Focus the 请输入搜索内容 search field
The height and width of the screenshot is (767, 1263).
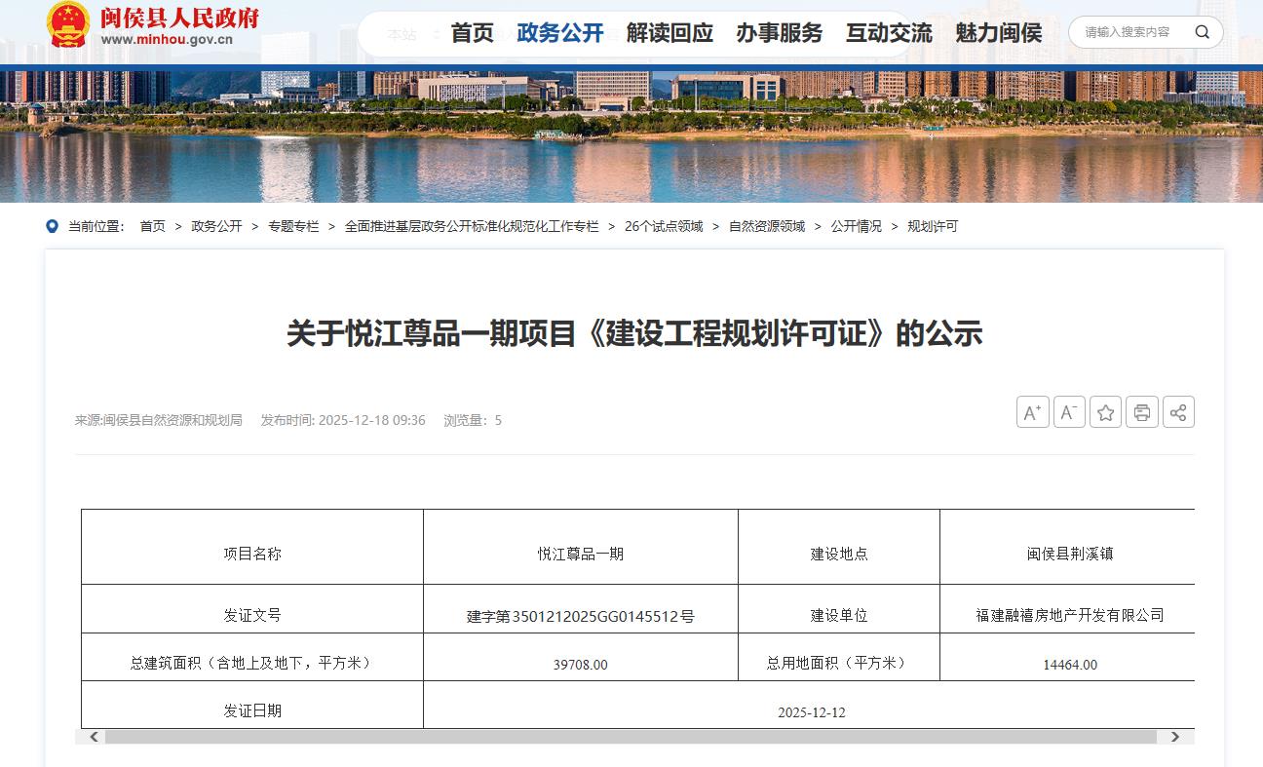(1130, 32)
